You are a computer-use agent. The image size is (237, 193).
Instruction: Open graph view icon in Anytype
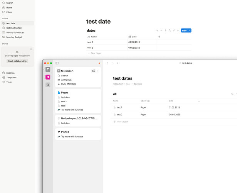pos(118,63)
